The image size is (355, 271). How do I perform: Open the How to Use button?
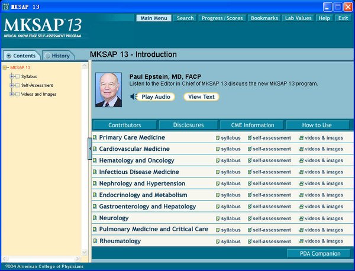(x=317, y=125)
